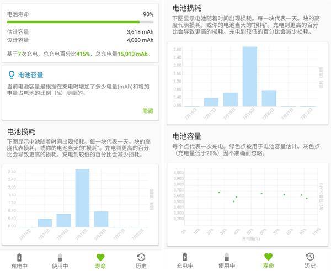Select the 7月20日 bar in right wear chart
Screen dimensions: 331x271
point(269,98)
